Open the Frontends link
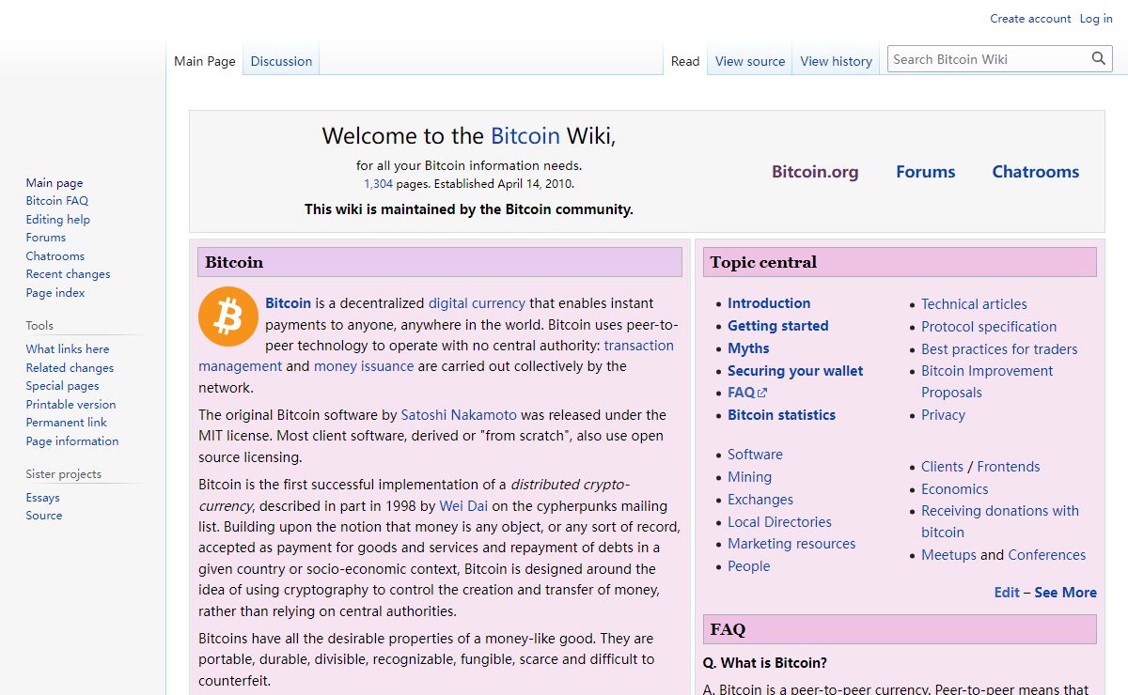 (x=1009, y=467)
